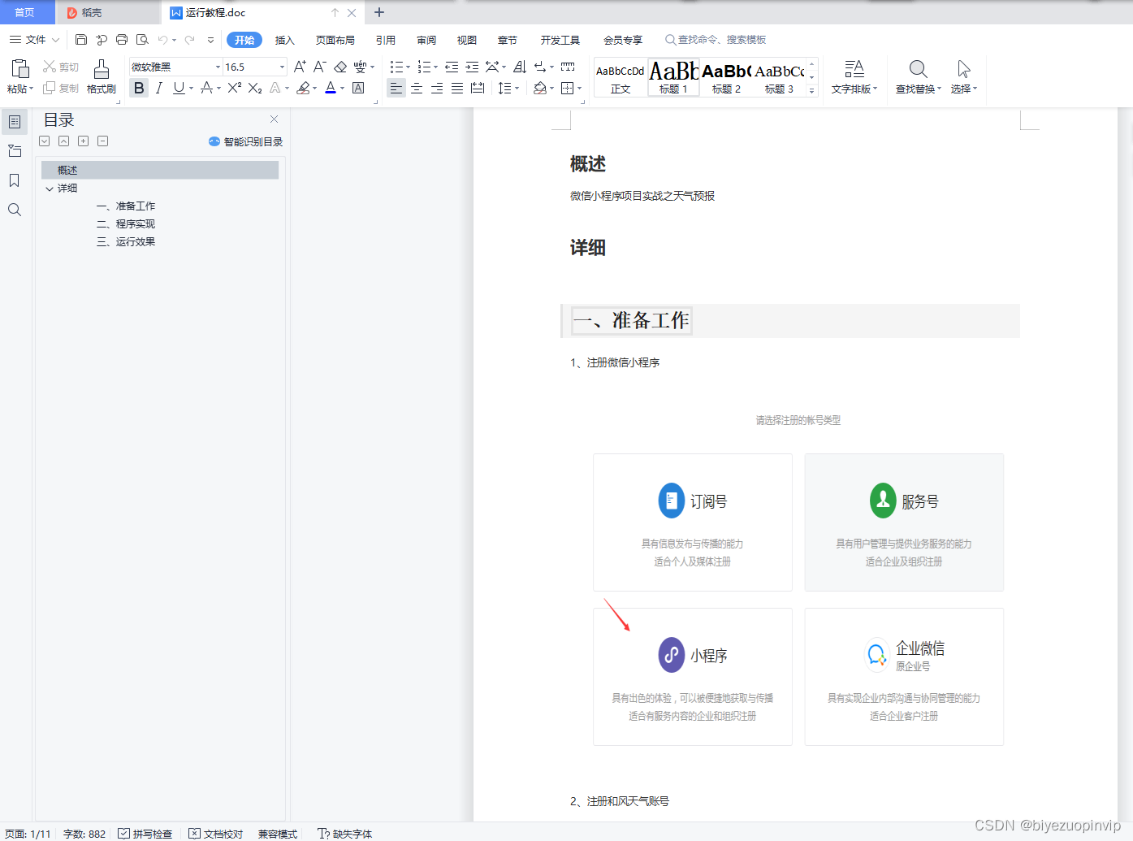Open line spacing dropdown
The image size is (1133, 841).
[517, 88]
